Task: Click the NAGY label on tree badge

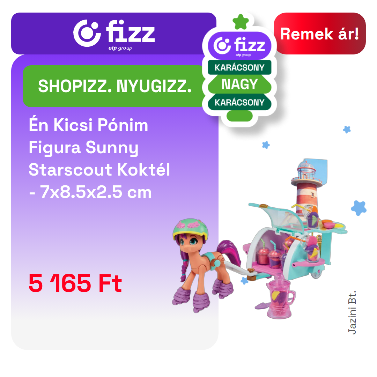Action: pos(239,84)
